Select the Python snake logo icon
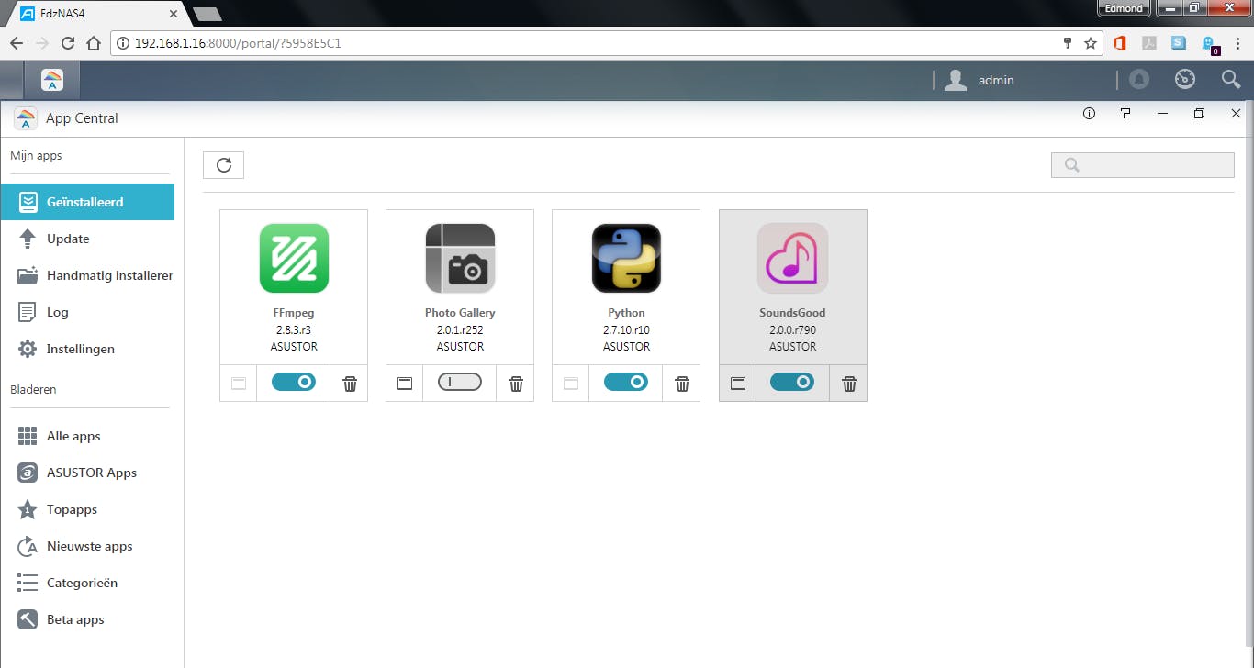Image resolution: width=1254 pixels, height=668 pixels. (x=626, y=258)
